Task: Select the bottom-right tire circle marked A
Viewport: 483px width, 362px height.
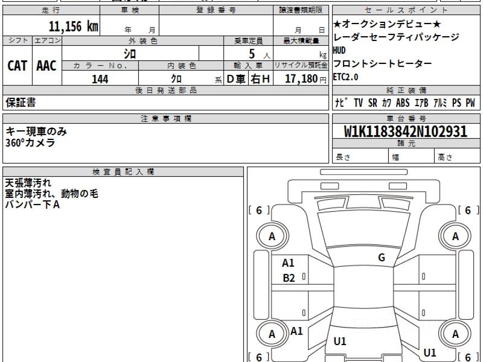Action: pos(455,334)
